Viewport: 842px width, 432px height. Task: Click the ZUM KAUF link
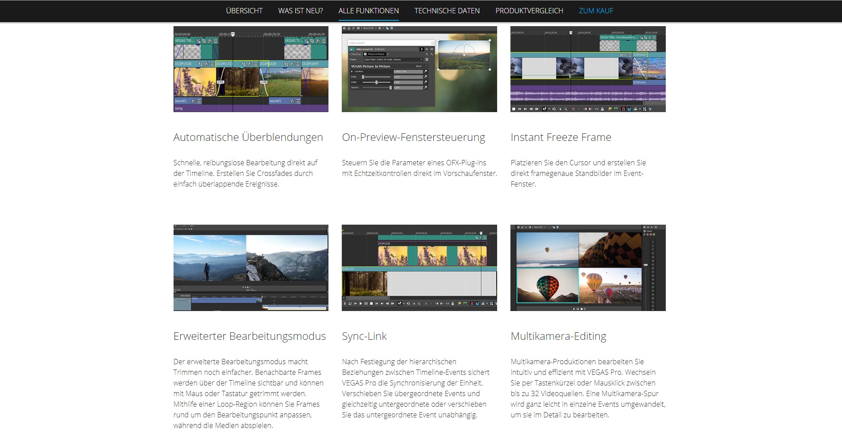click(x=596, y=11)
